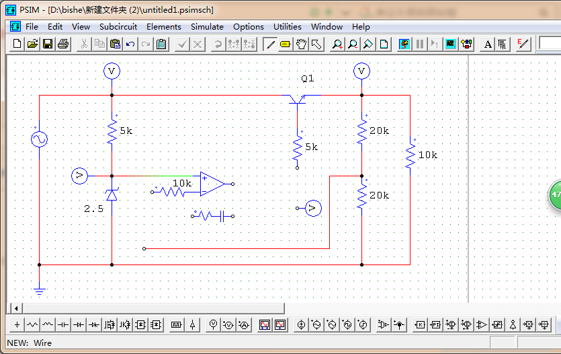
Task: Click the Print icon in toolbar
Action: pos(63,44)
